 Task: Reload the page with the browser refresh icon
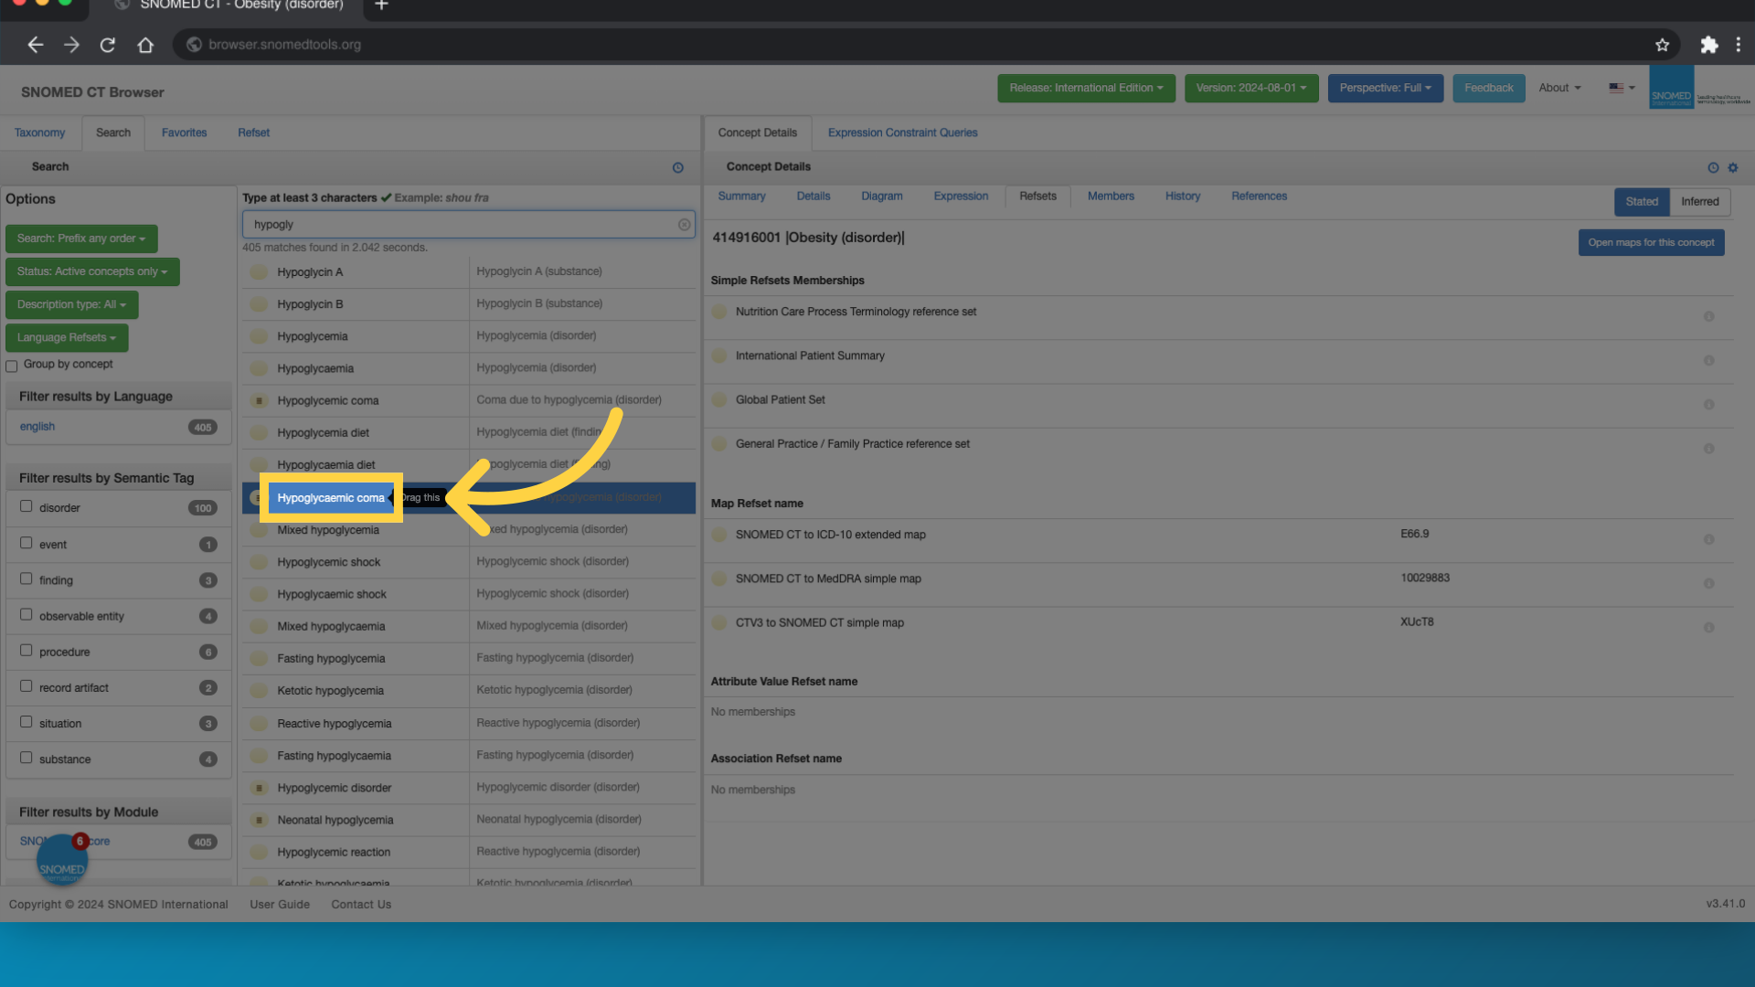coord(108,45)
